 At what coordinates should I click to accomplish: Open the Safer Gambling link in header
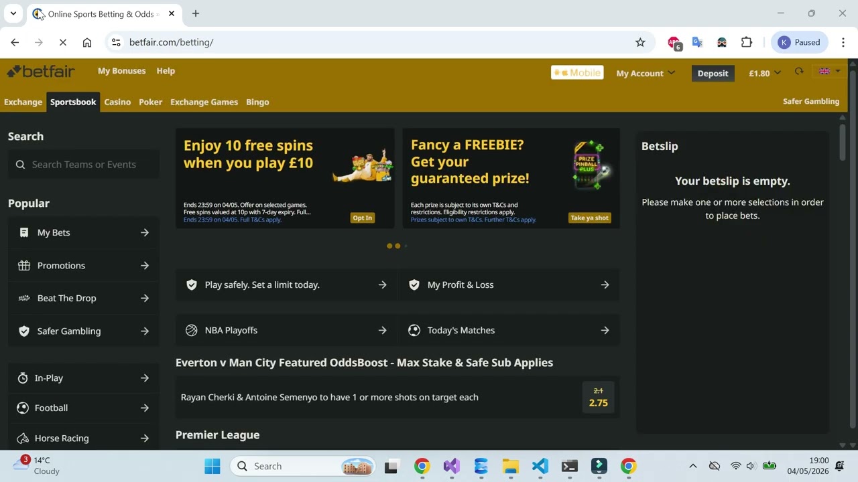[x=811, y=101]
